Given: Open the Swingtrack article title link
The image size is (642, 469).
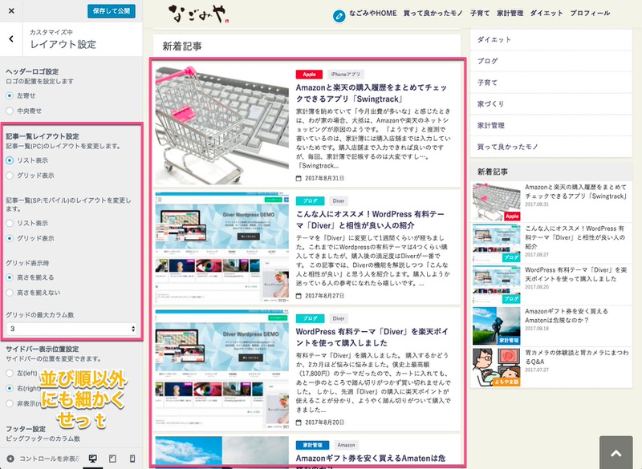Looking at the screenshot, I should (x=372, y=93).
